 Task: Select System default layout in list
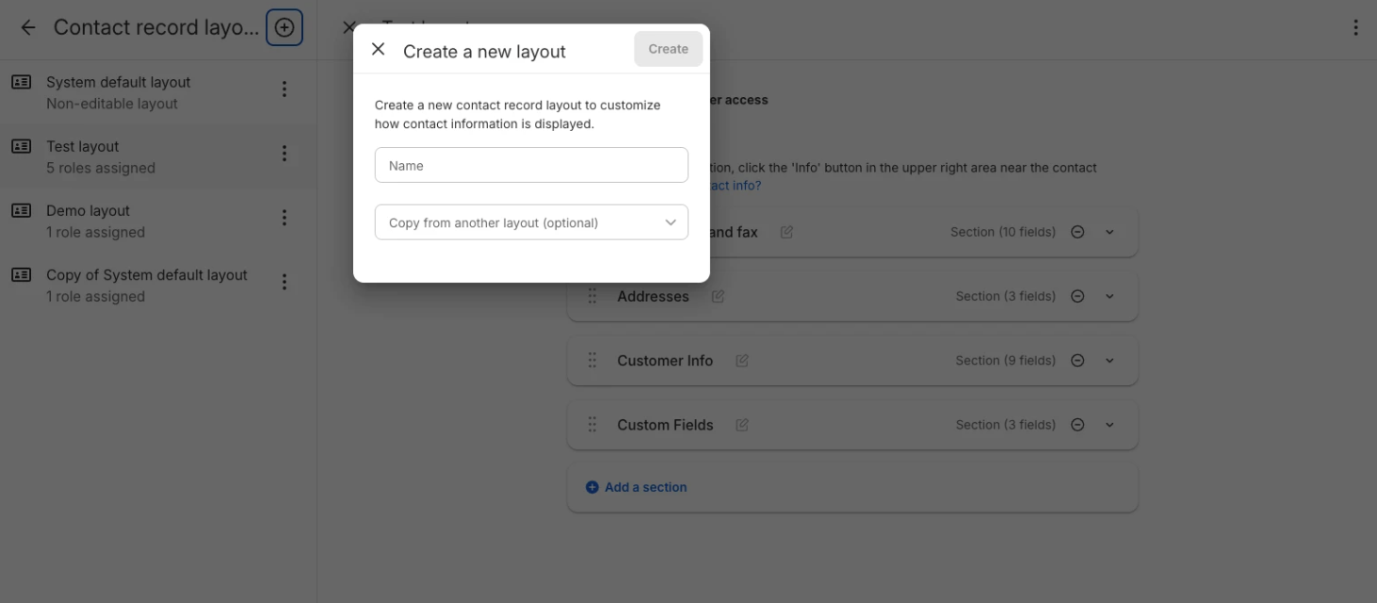coord(158,92)
